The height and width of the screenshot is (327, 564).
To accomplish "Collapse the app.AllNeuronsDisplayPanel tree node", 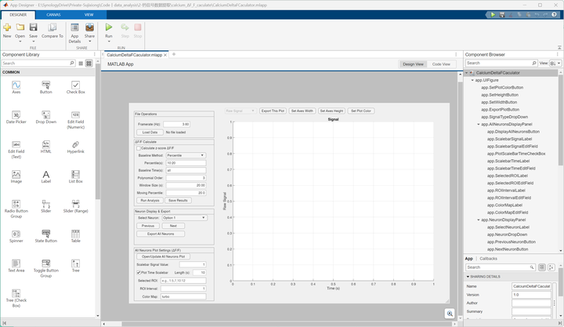I will click(479, 124).
